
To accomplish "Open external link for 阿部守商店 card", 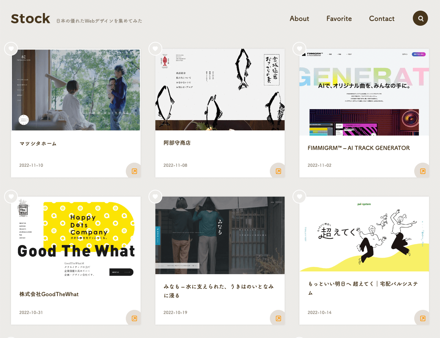I will (x=278, y=171).
